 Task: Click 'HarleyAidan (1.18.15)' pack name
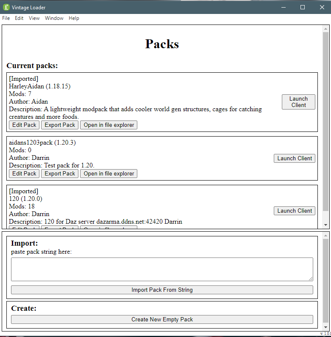click(39, 86)
